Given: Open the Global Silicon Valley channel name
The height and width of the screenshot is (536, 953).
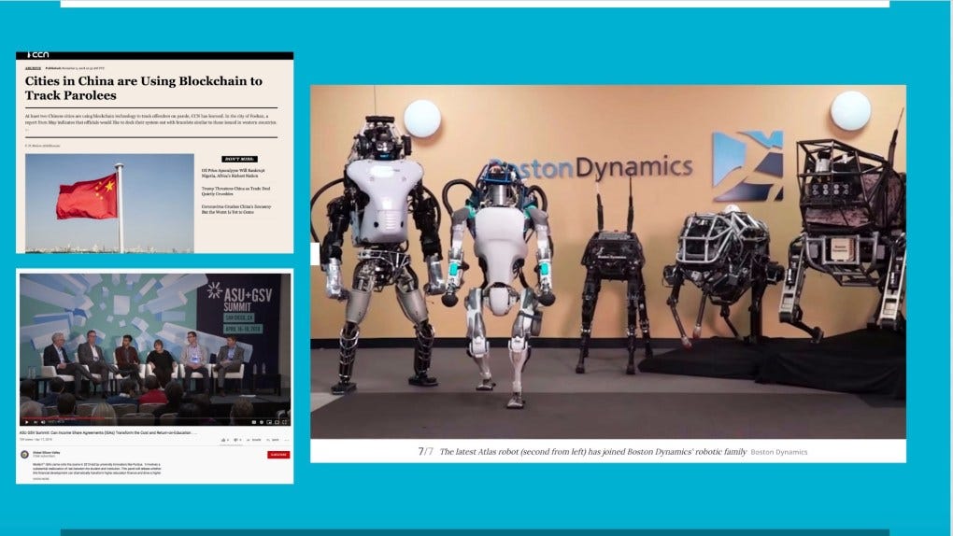Looking at the screenshot, I should click(x=46, y=453).
